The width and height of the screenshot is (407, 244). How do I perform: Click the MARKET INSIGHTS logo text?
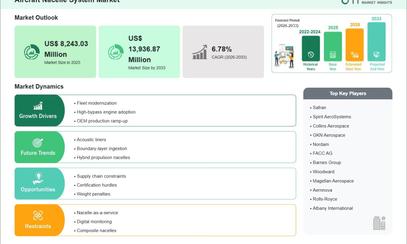(x=377, y=2)
